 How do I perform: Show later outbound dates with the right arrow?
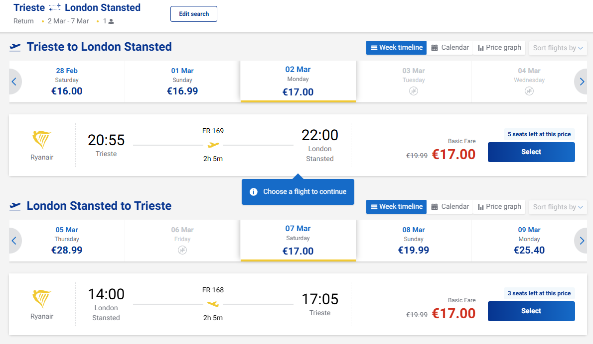(x=581, y=82)
